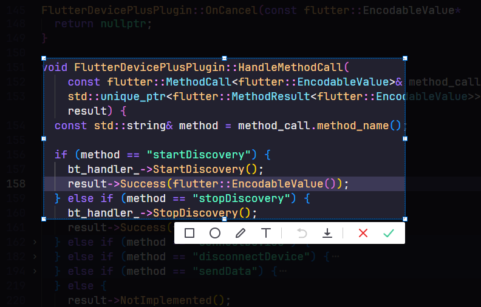Select the rectangle annotation tool
The height and width of the screenshot is (307, 481).
(x=189, y=233)
